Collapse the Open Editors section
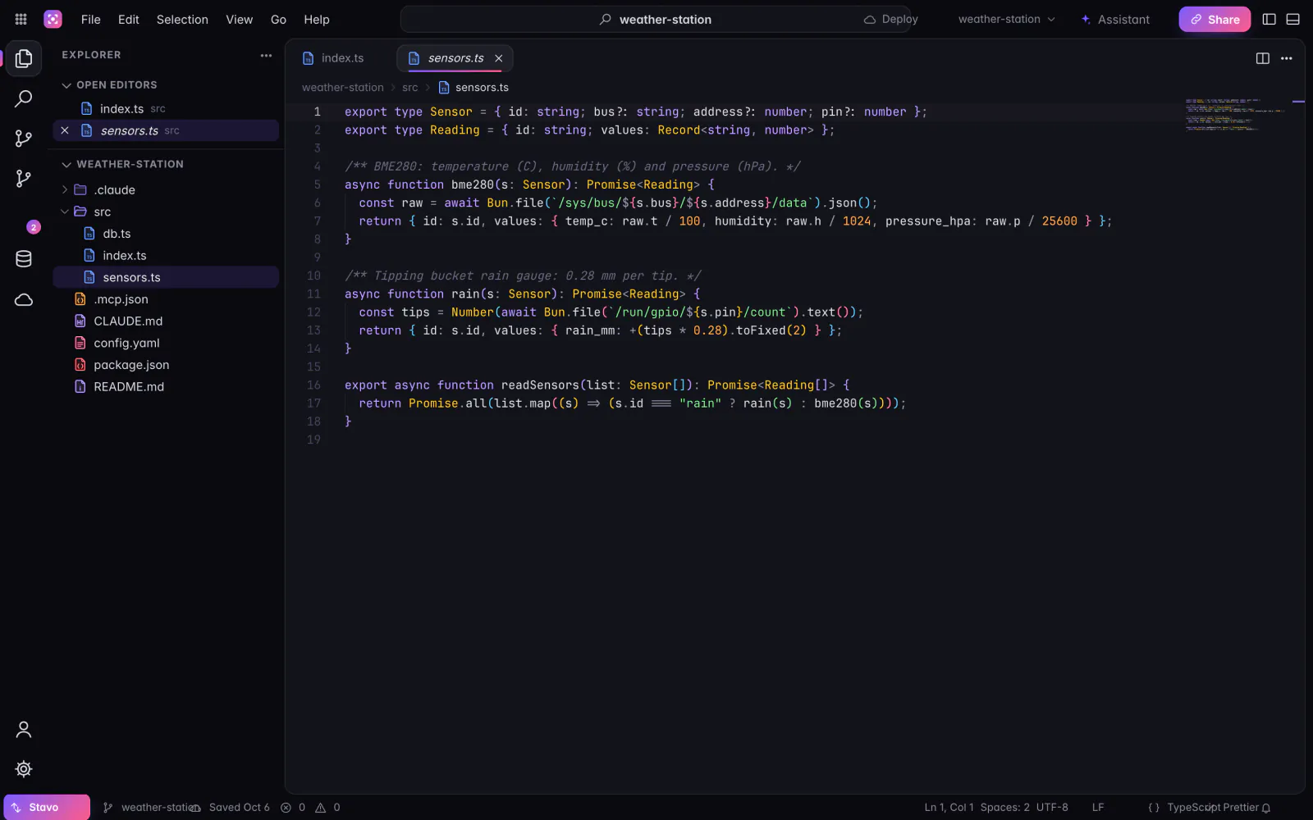The height and width of the screenshot is (820, 1313). coord(66,85)
